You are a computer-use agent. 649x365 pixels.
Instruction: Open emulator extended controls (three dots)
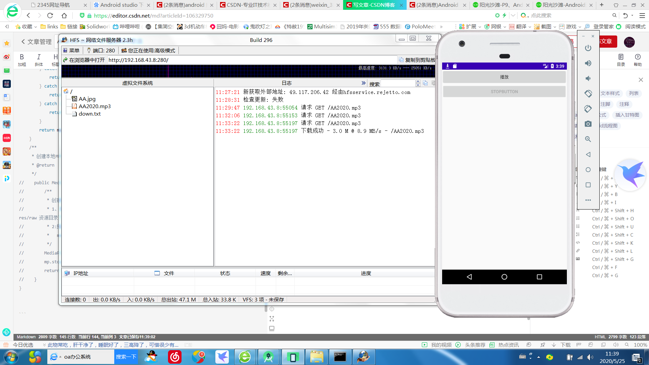click(588, 200)
